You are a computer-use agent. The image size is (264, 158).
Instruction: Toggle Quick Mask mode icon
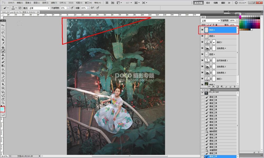(x=3, y=114)
